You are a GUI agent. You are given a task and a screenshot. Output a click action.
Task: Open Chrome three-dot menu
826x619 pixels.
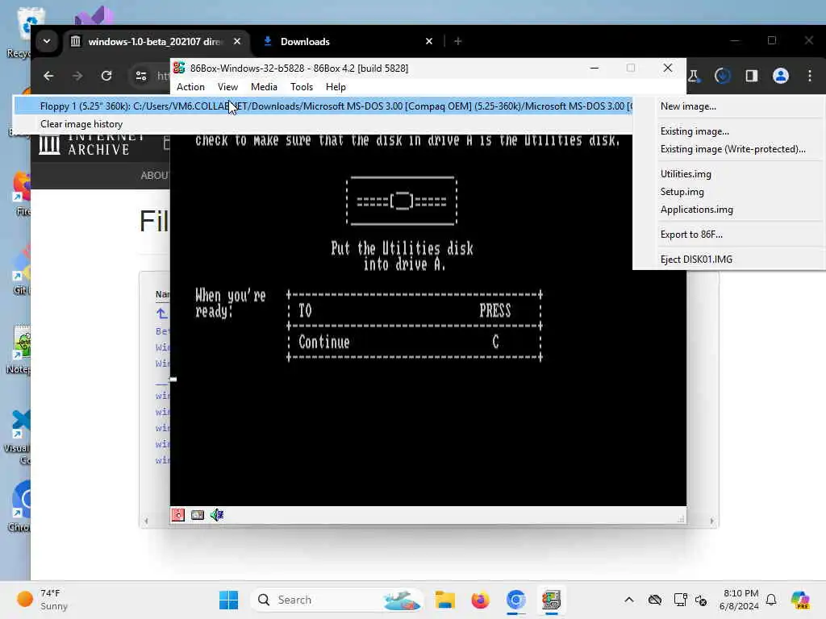click(810, 76)
